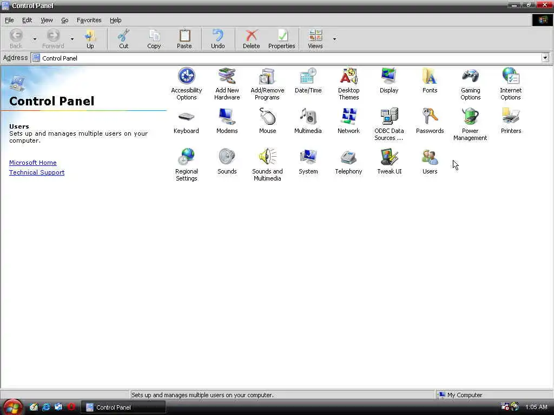
Task: Open Add/Remove Programs icon
Action: (x=267, y=84)
